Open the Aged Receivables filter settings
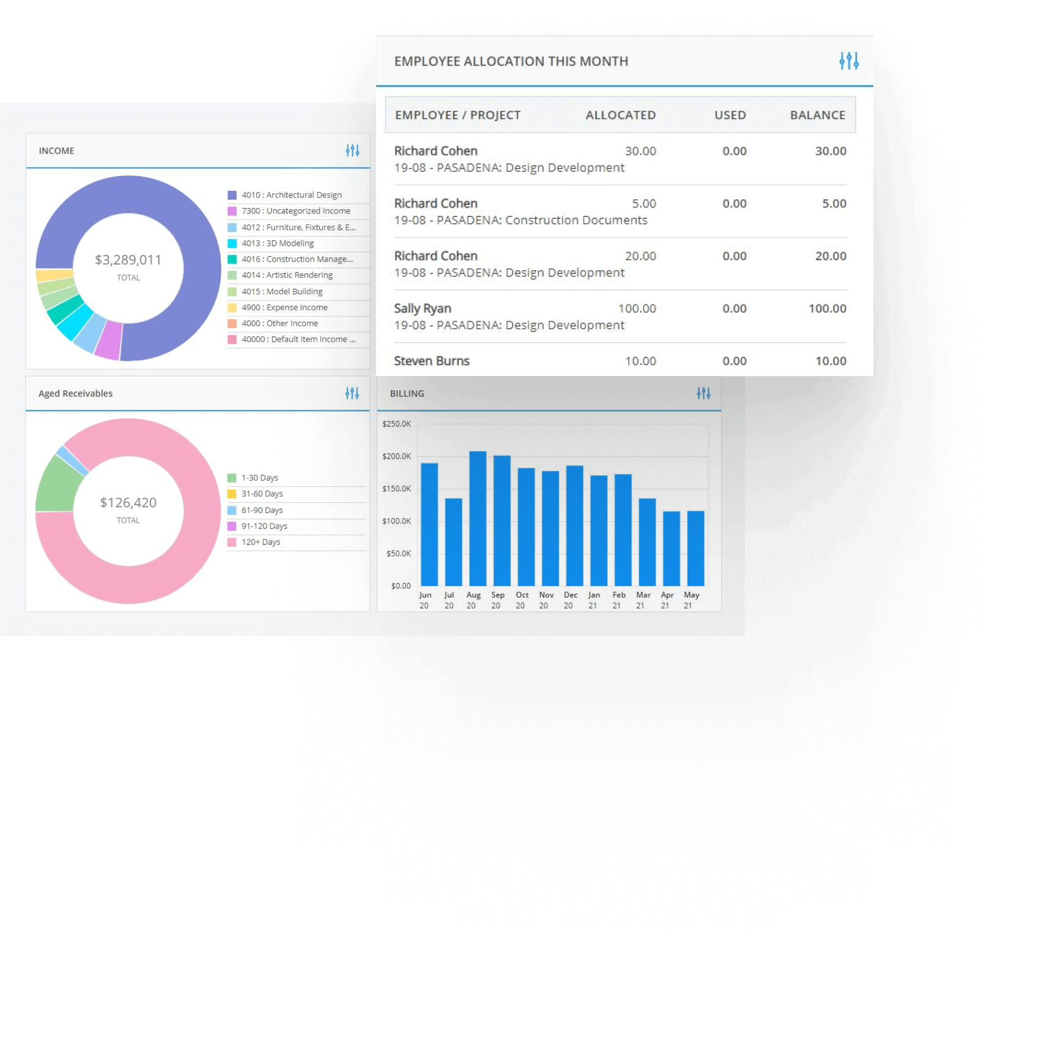1063x1041 pixels. coord(352,393)
